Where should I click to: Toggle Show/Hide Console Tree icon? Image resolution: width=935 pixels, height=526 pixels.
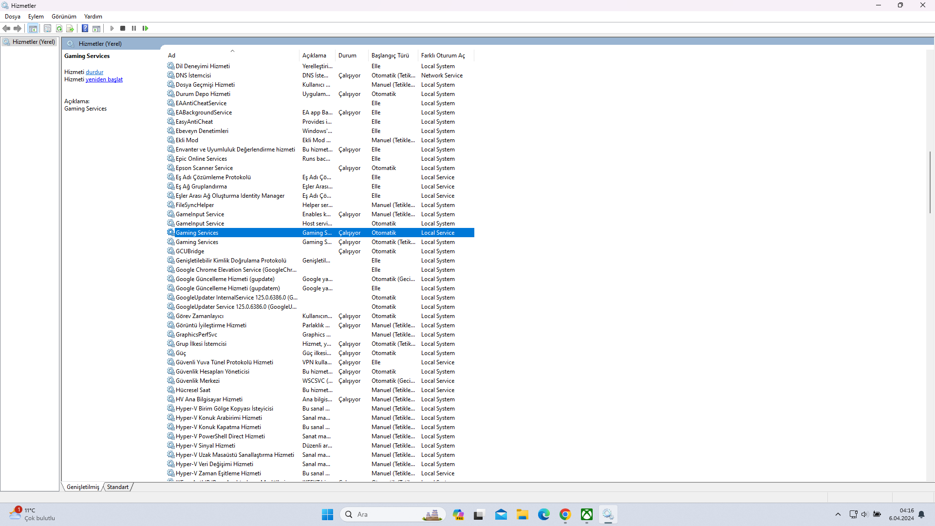33,28
